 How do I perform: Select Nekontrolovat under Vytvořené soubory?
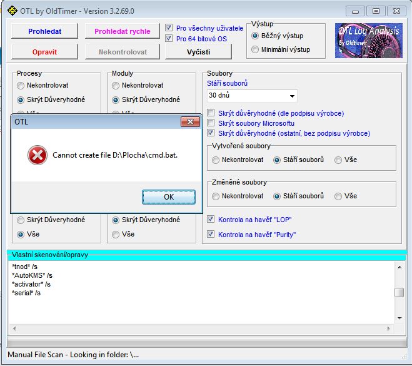pyautogui.click(x=216, y=160)
